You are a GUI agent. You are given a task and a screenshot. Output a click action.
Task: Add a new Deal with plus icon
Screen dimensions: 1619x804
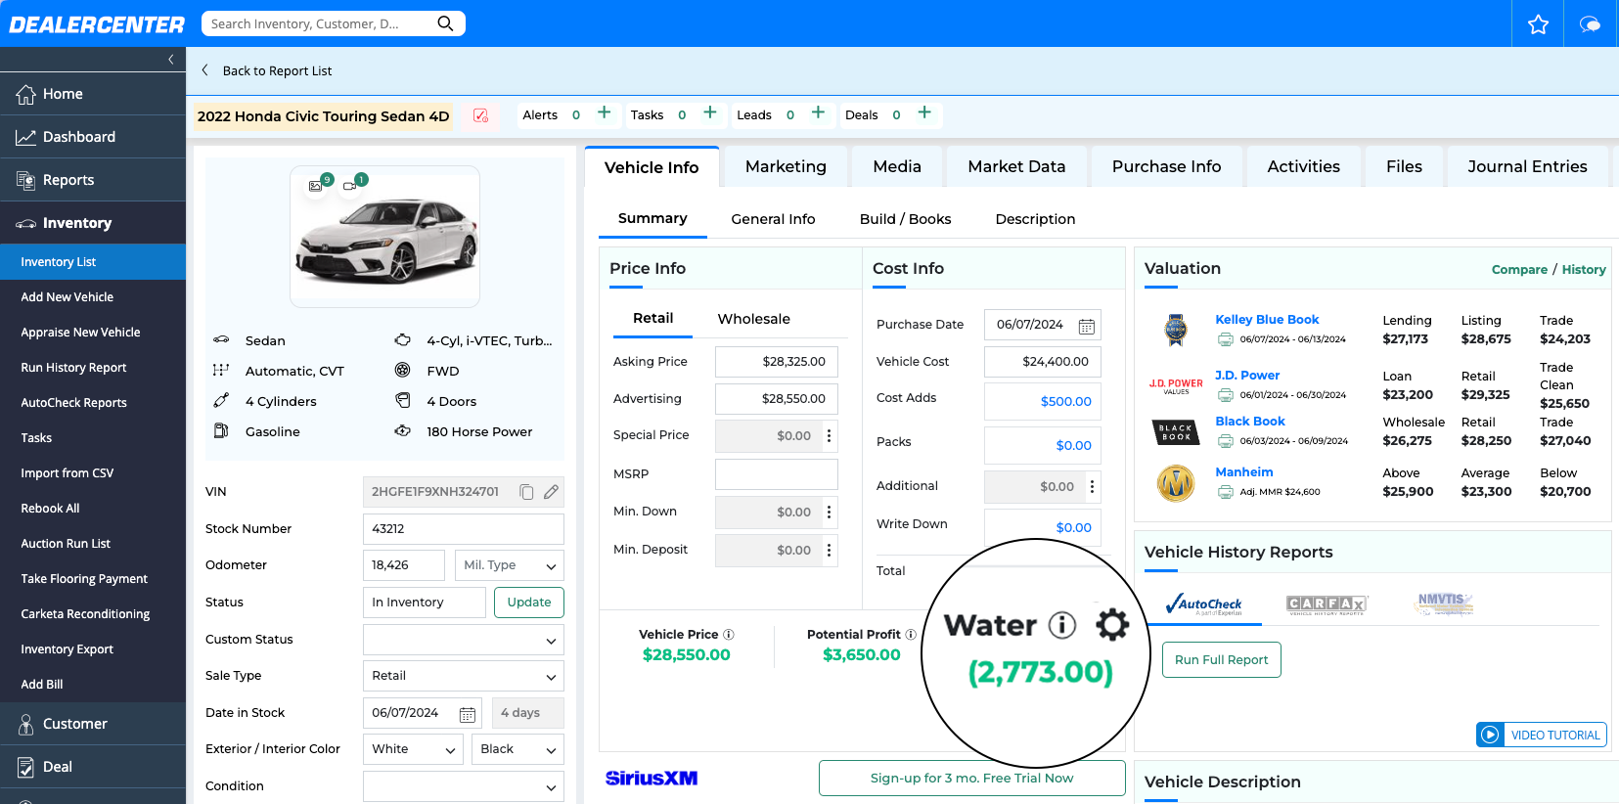pos(924,113)
